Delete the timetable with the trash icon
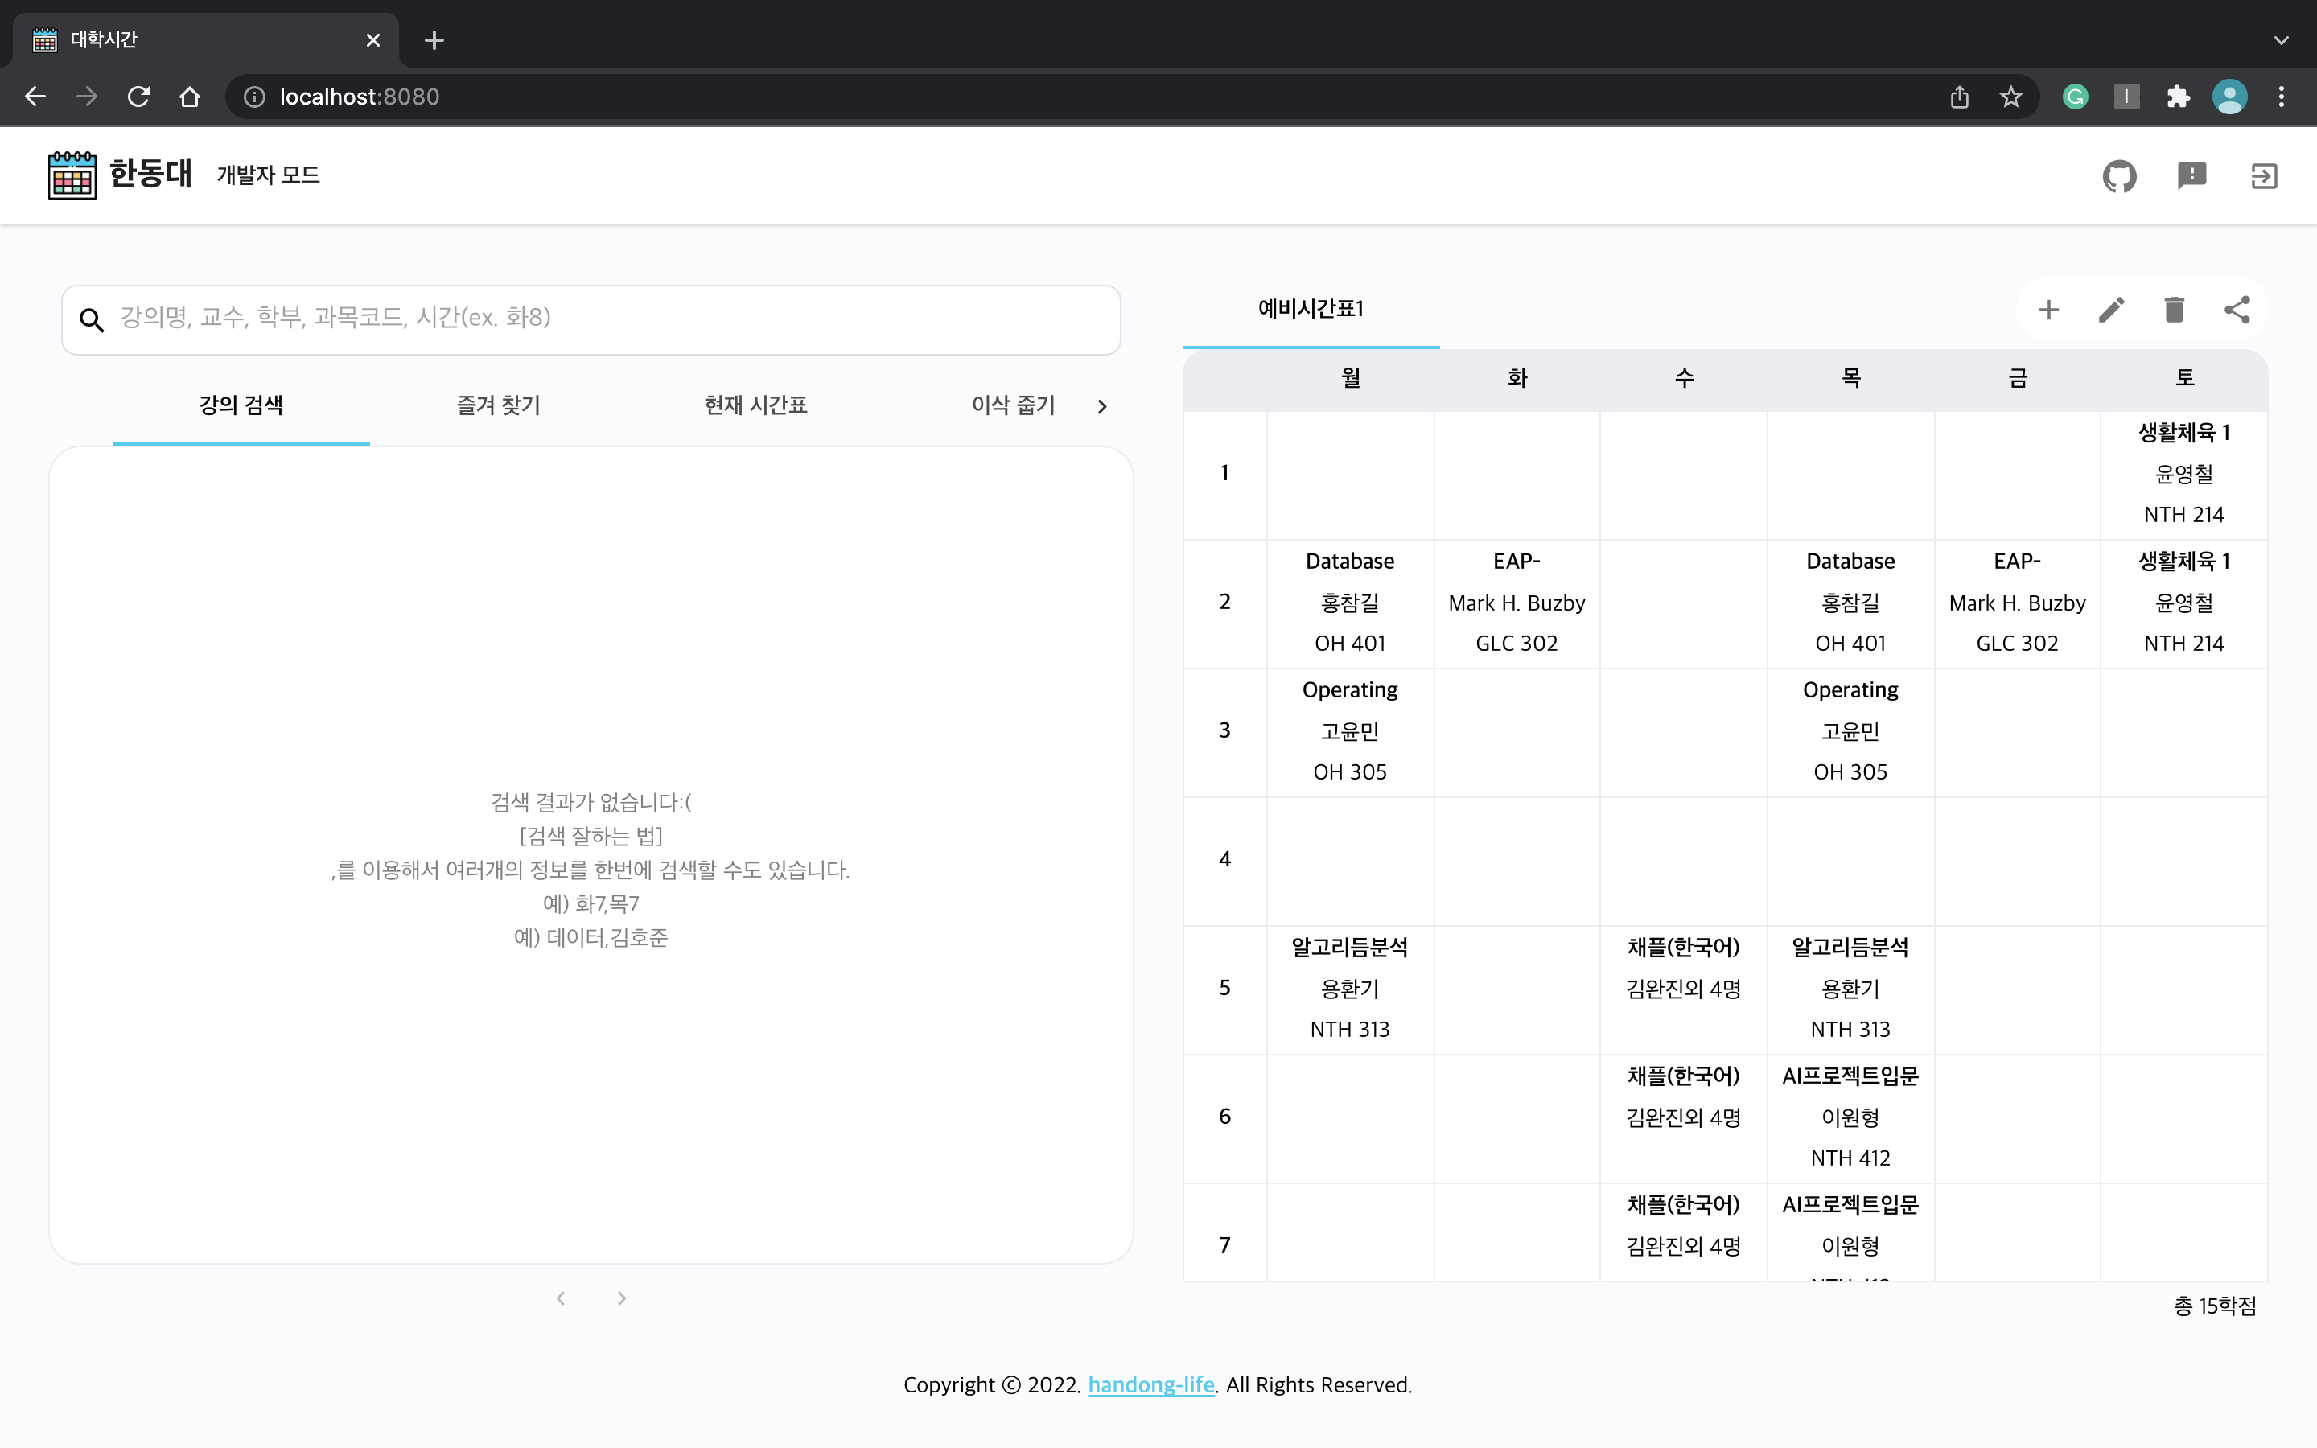Image resolution: width=2317 pixels, height=1448 pixels. (x=2175, y=310)
